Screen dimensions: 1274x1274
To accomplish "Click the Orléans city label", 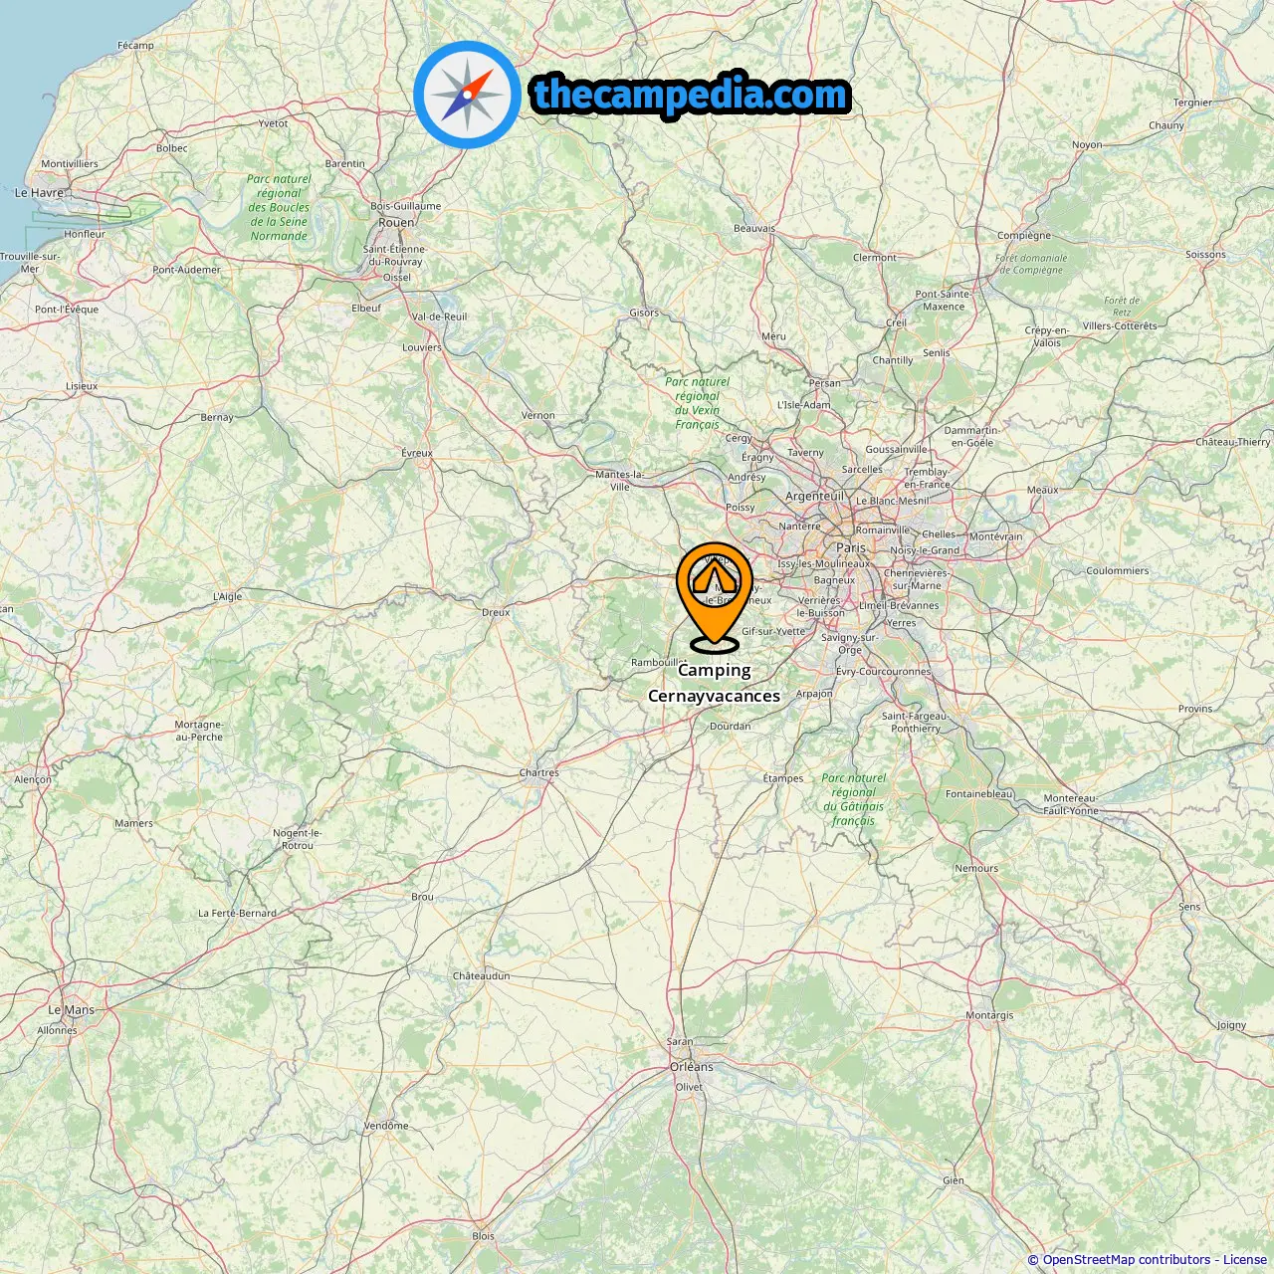I will coord(692,1066).
